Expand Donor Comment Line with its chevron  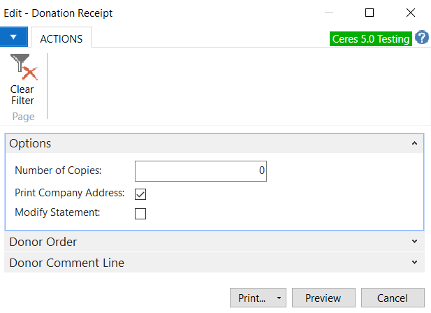414,263
